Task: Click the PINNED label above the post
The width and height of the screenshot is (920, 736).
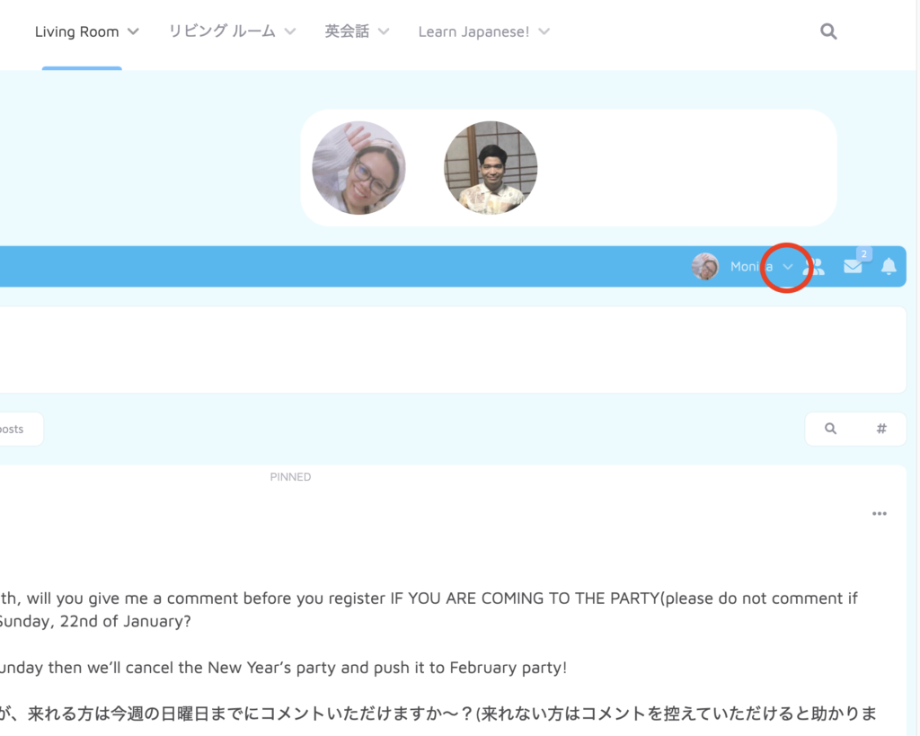Action: click(x=290, y=477)
